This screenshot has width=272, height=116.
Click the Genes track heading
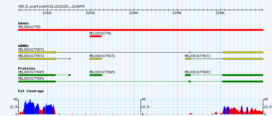(x=24, y=23)
